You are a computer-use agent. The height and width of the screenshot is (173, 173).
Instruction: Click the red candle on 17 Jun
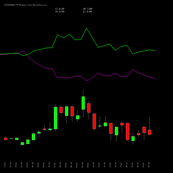(6, 139)
